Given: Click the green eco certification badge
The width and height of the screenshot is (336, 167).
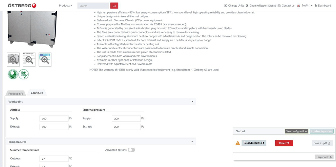Looking at the screenshot, I should (x=12, y=74).
